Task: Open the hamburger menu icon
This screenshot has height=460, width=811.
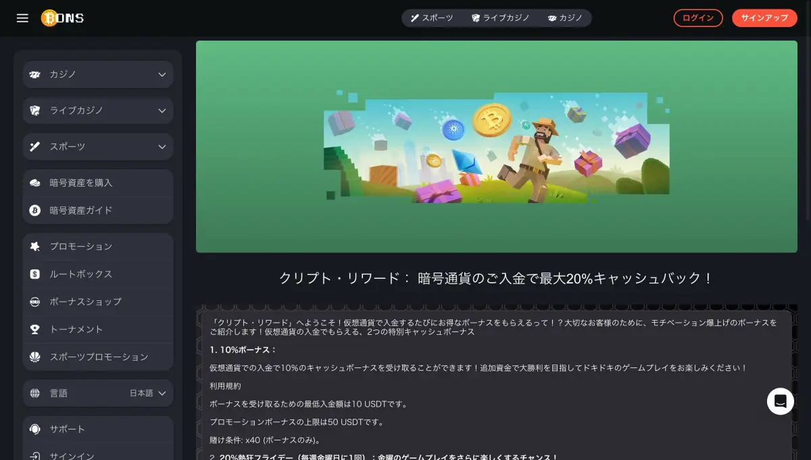Action: (x=22, y=18)
